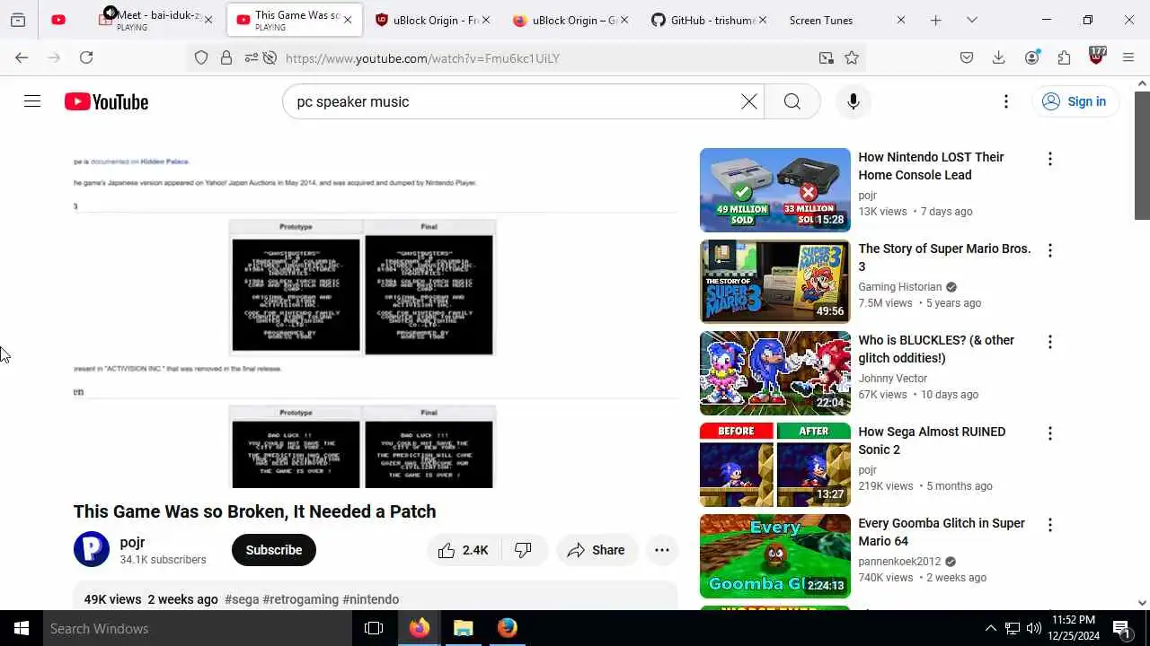1150x646 pixels.
Task: Reload the current page
Action: [x=86, y=57]
